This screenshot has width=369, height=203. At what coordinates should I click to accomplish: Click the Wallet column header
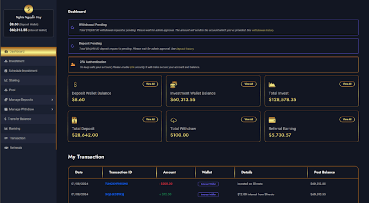click(x=207, y=173)
